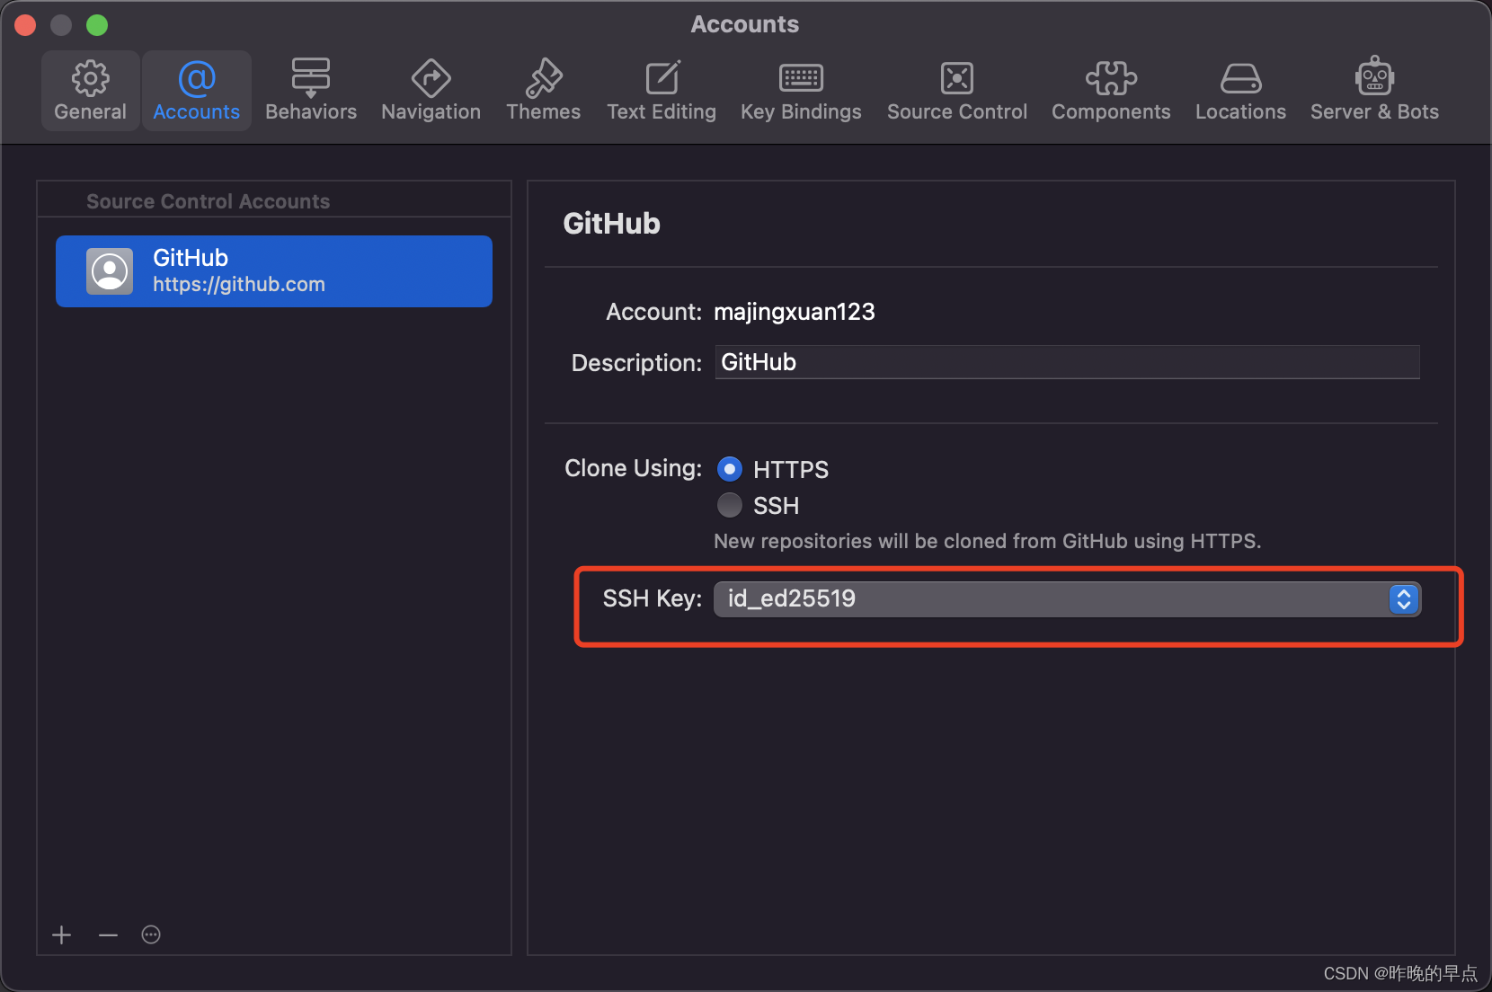Image resolution: width=1492 pixels, height=992 pixels.
Task: Click the HTTPS cloning note text
Action: click(x=987, y=541)
